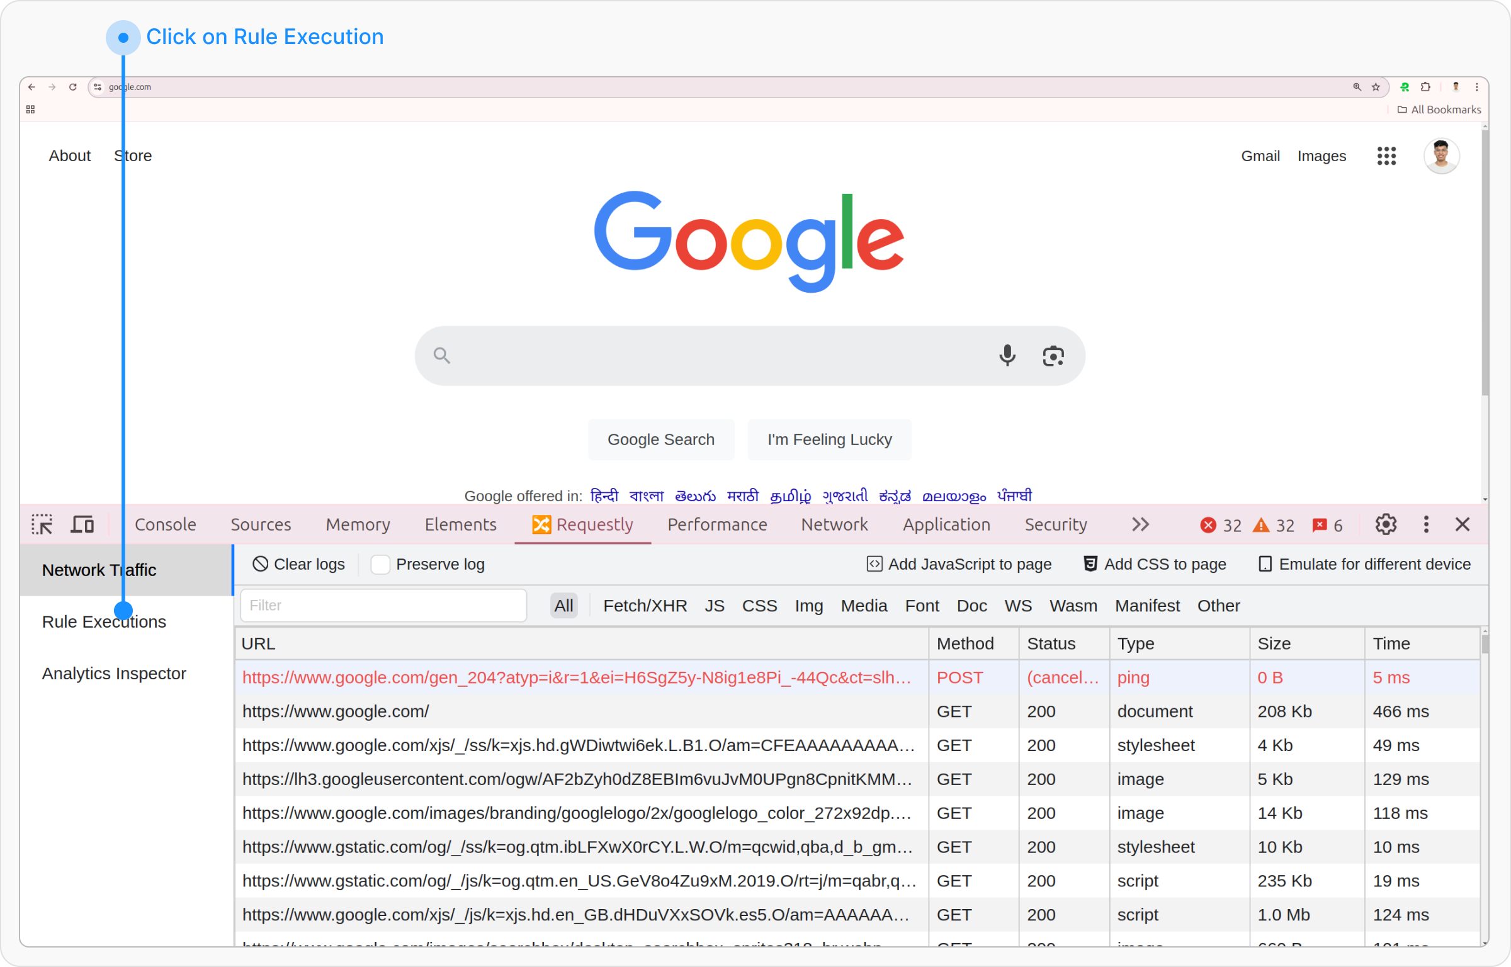Click the network log vertical scrollbar
Screen dimensions: 1511x967
(x=1485, y=643)
